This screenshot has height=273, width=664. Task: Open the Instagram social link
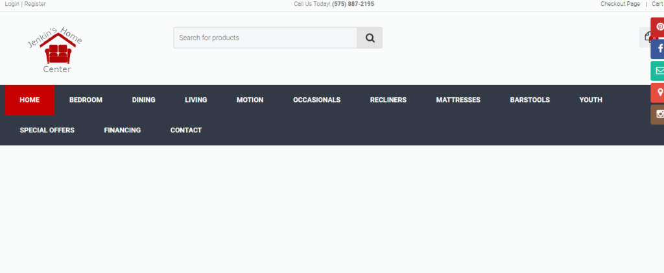coord(659,114)
